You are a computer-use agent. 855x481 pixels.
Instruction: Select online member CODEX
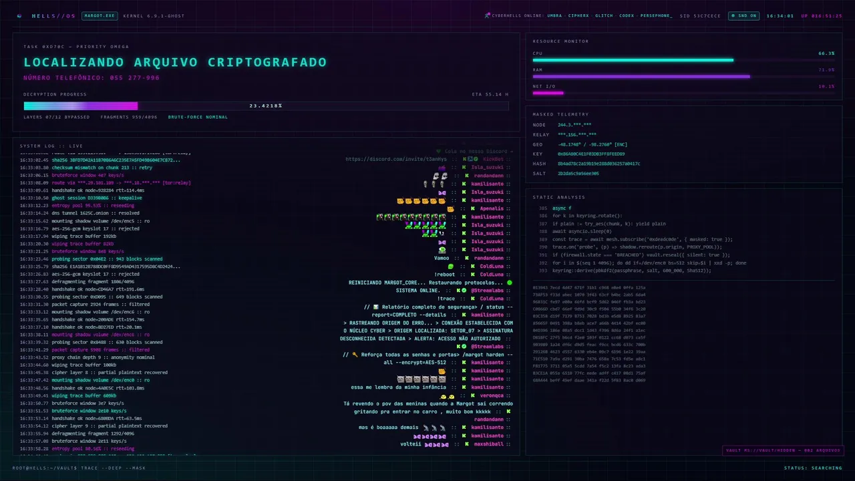click(627, 15)
